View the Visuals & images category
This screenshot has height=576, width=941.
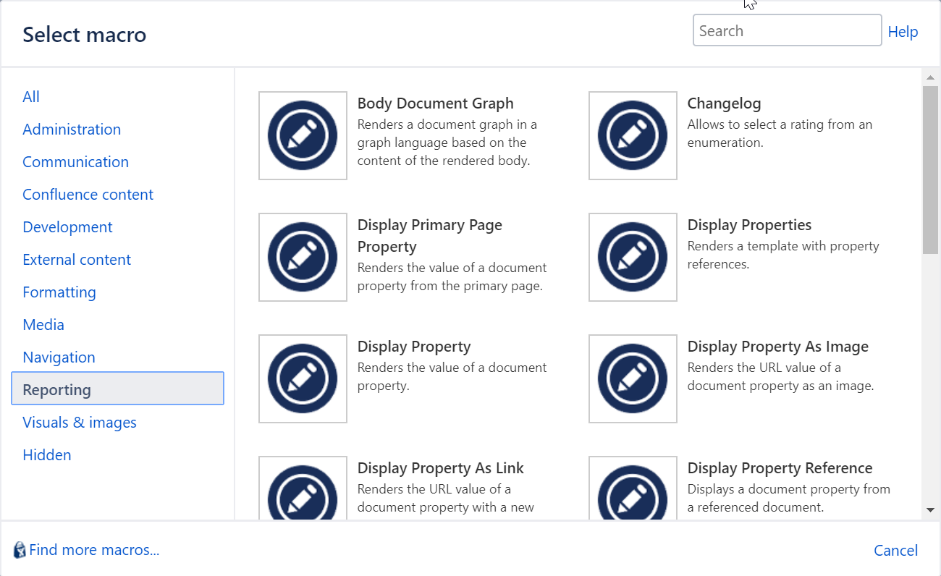(80, 422)
